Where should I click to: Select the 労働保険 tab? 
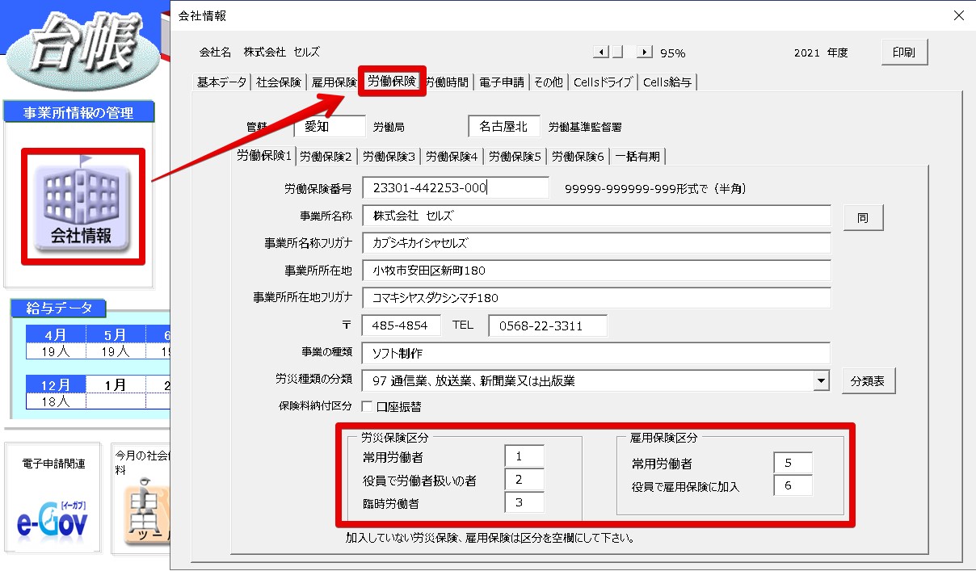(x=392, y=81)
